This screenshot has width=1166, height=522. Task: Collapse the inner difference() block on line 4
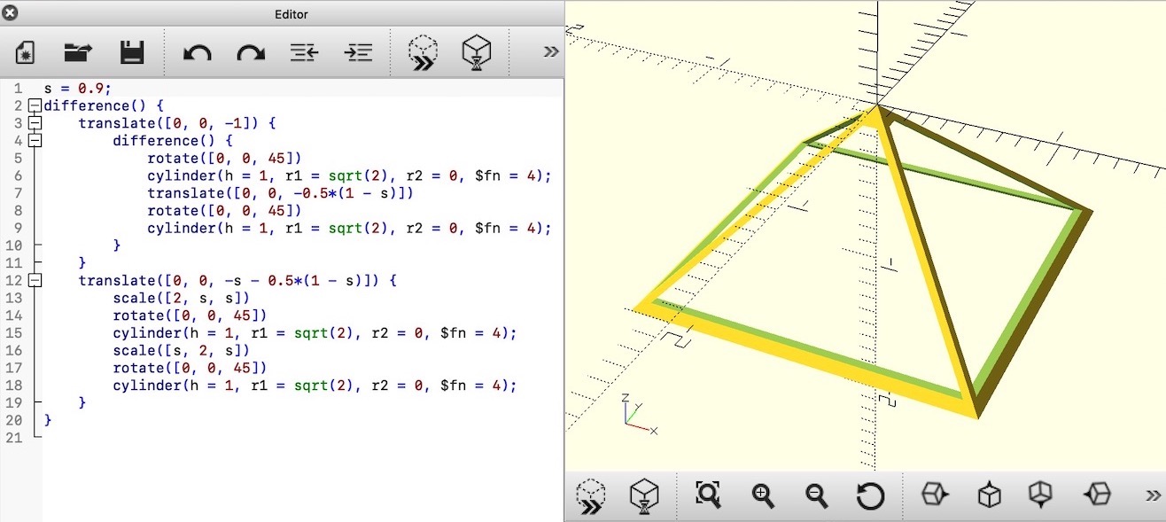(x=35, y=141)
